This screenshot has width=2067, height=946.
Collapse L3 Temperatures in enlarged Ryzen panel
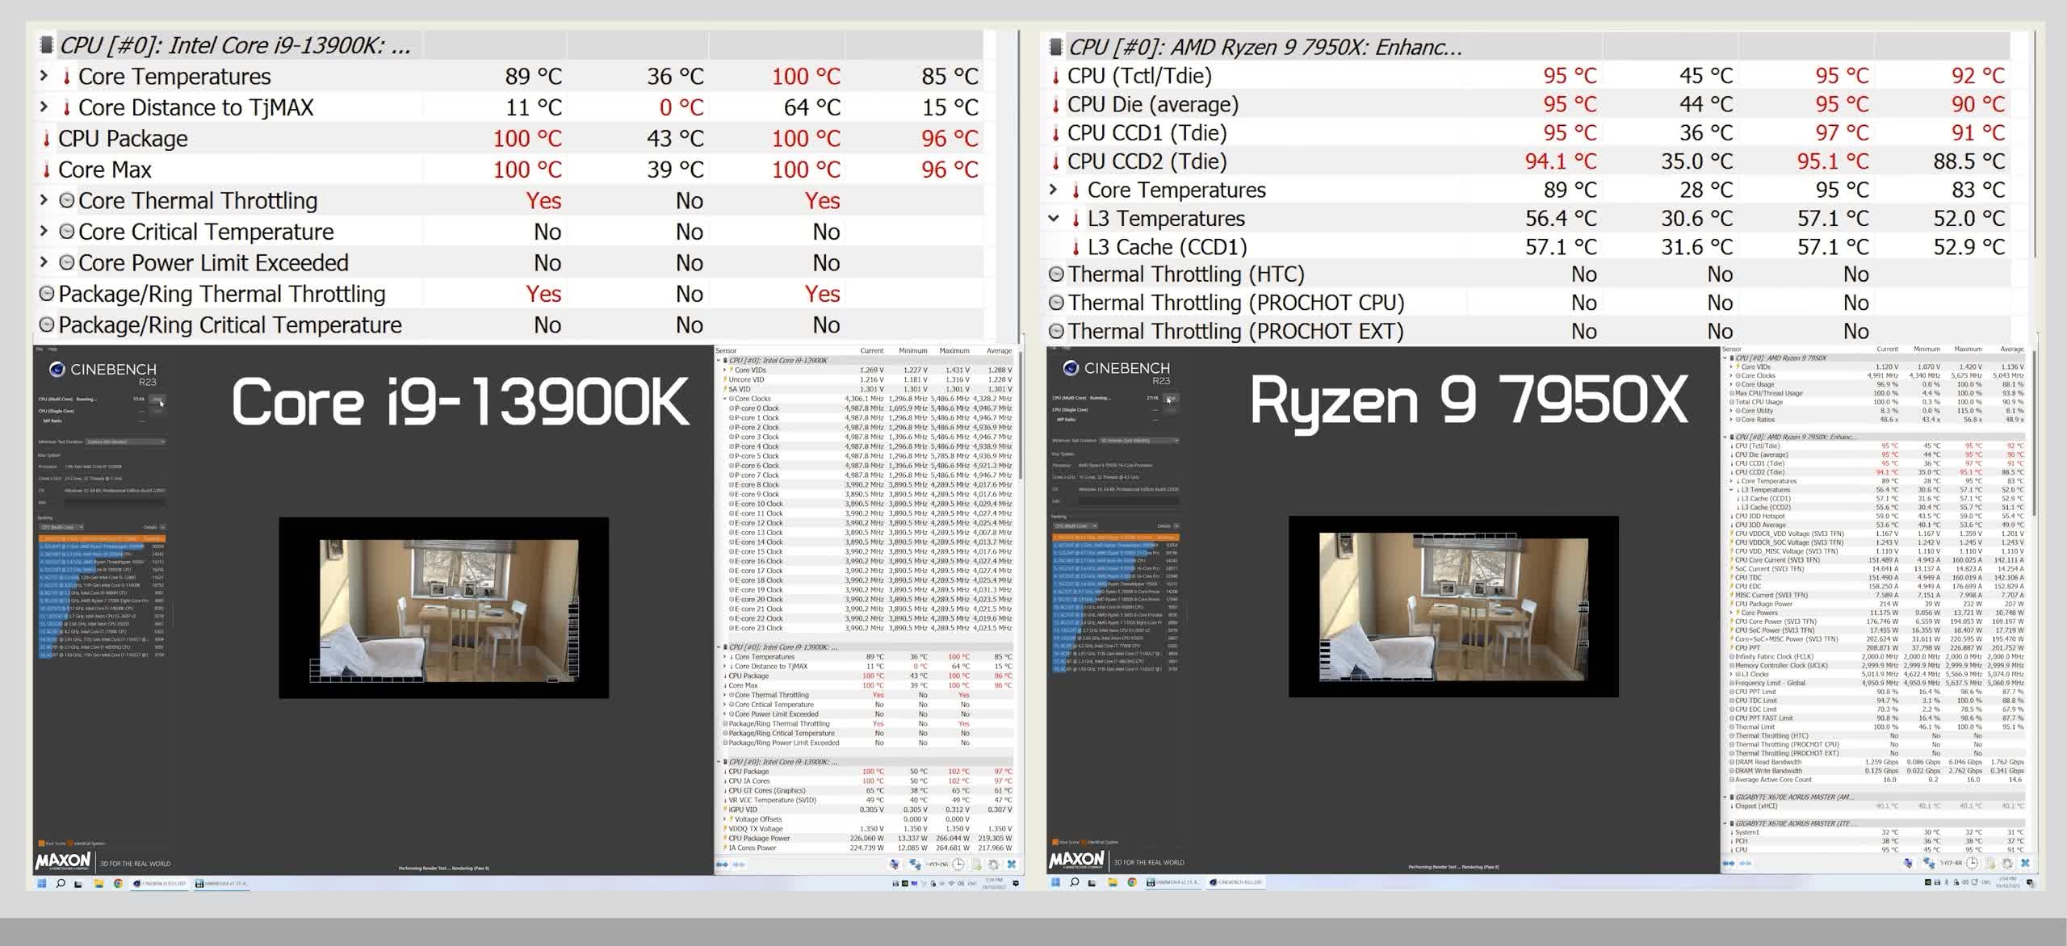pyautogui.click(x=1053, y=218)
